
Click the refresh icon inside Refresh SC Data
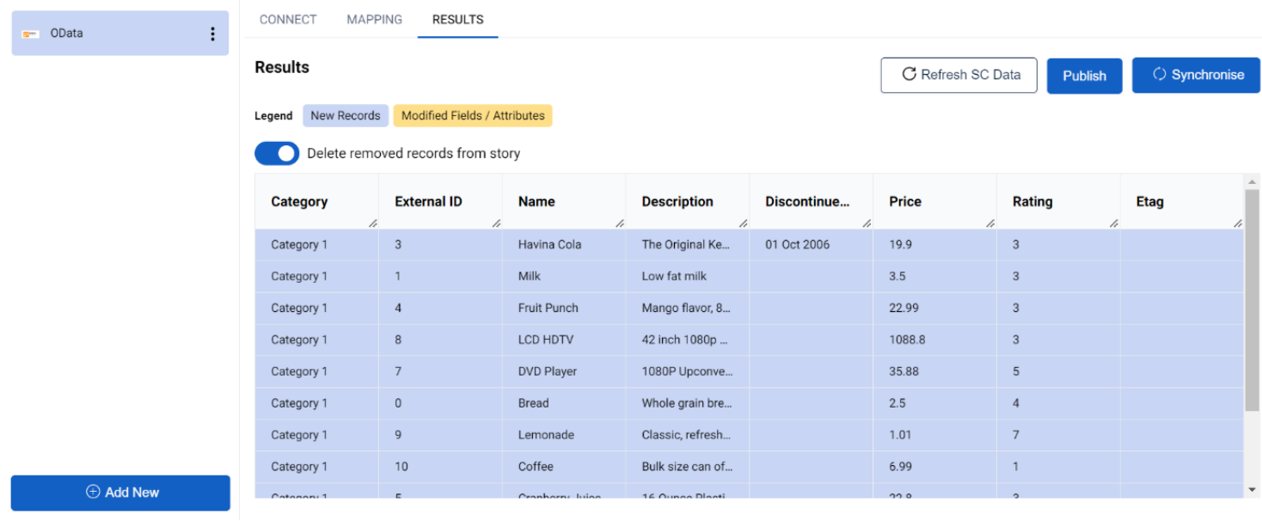pyautogui.click(x=910, y=75)
